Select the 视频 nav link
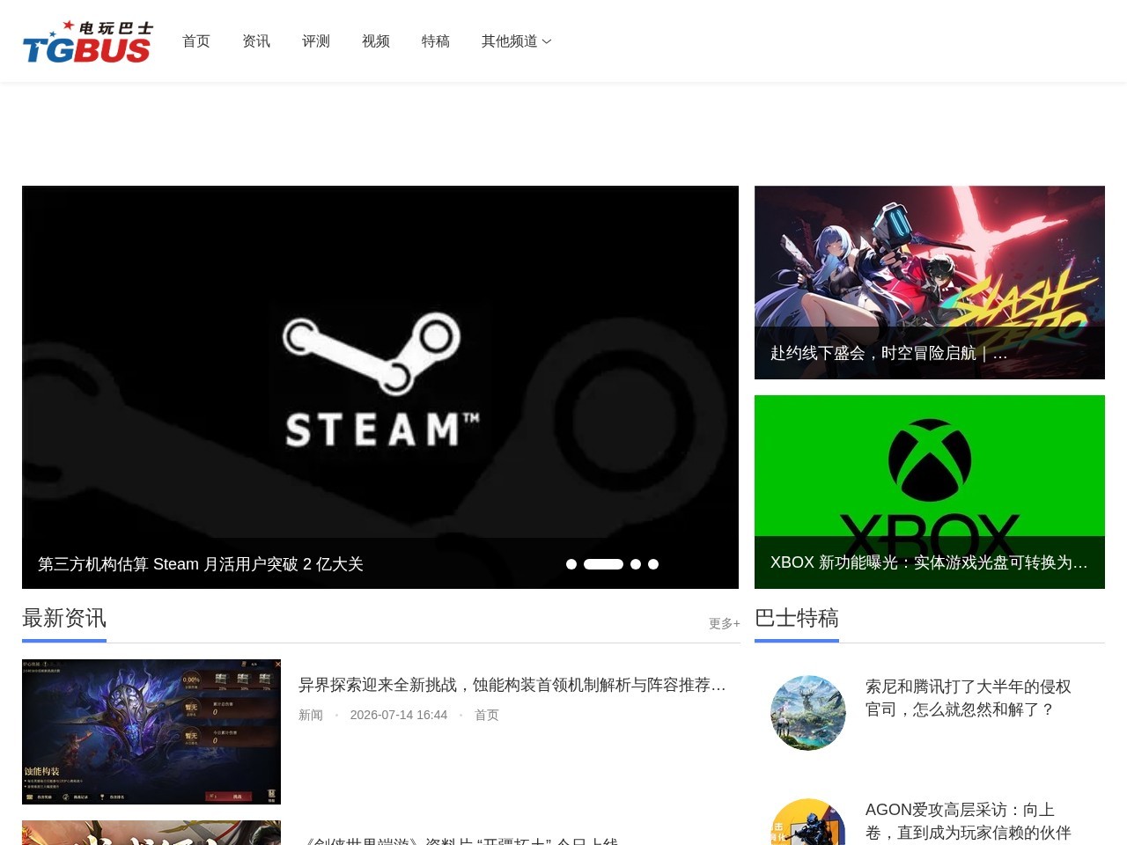This screenshot has width=1127, height=845. coord(376,41)
